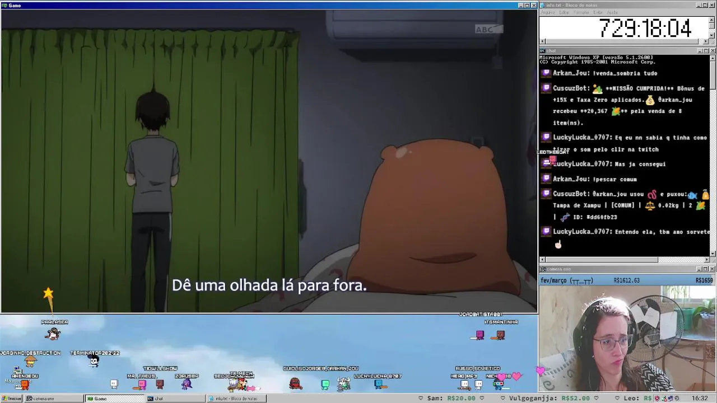Open the Exibir menu in Bloco de notas
Image resolution: width=717 pixels, height=403 pixels.
coord(598,12)
